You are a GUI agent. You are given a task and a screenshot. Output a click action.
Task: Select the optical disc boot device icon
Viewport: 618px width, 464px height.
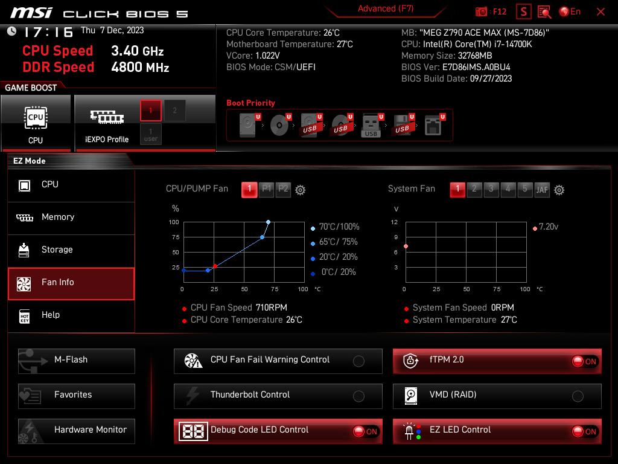point(280,125)
